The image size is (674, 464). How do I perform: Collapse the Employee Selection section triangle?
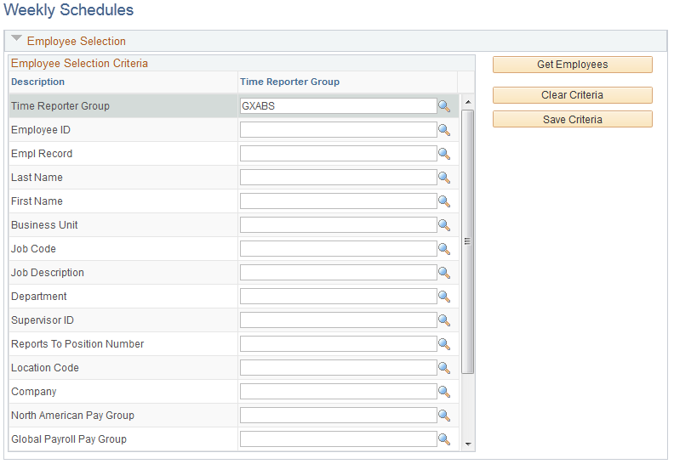tap(16, 38)
